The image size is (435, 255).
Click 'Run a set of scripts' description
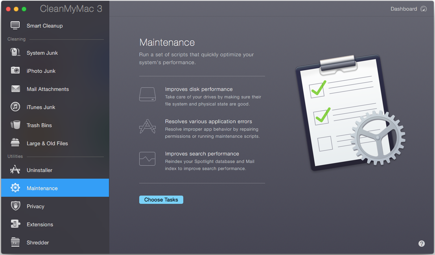click(x=196, y=58)
